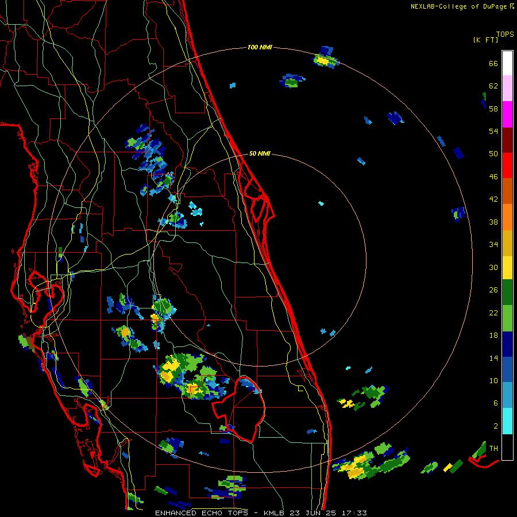The width and height of the screenshot is (517, 517).
Task: Click the Lake Okeechobee outline
Action: point(238,409)
